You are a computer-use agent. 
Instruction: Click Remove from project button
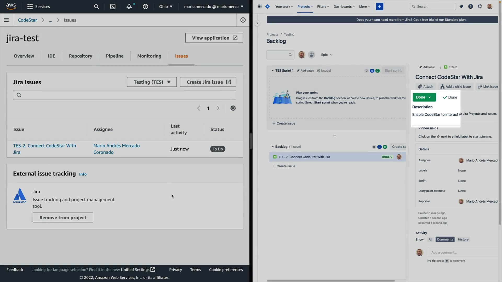[63, 218]
